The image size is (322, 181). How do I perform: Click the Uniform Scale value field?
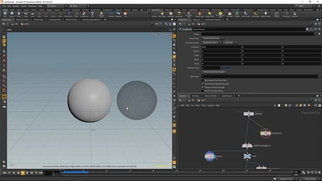pos(211,68)
